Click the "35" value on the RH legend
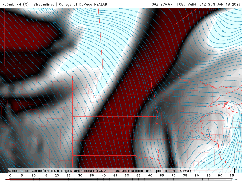 point(92,176)
